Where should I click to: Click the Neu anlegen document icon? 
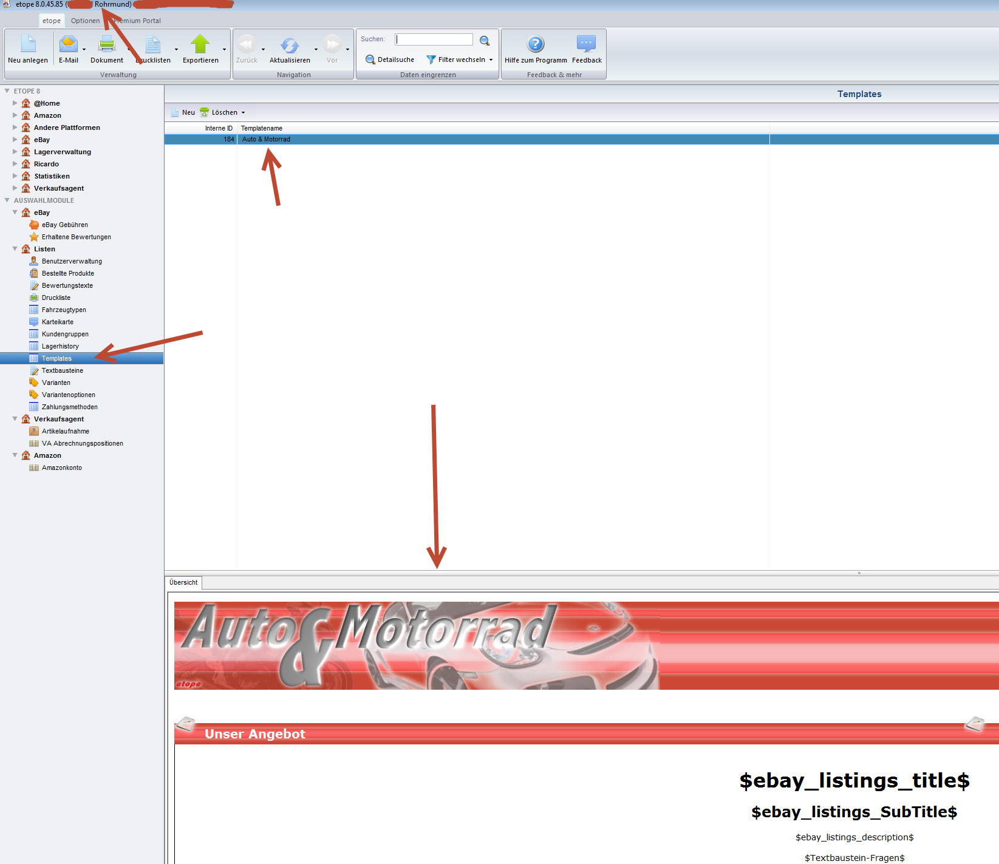28,44
